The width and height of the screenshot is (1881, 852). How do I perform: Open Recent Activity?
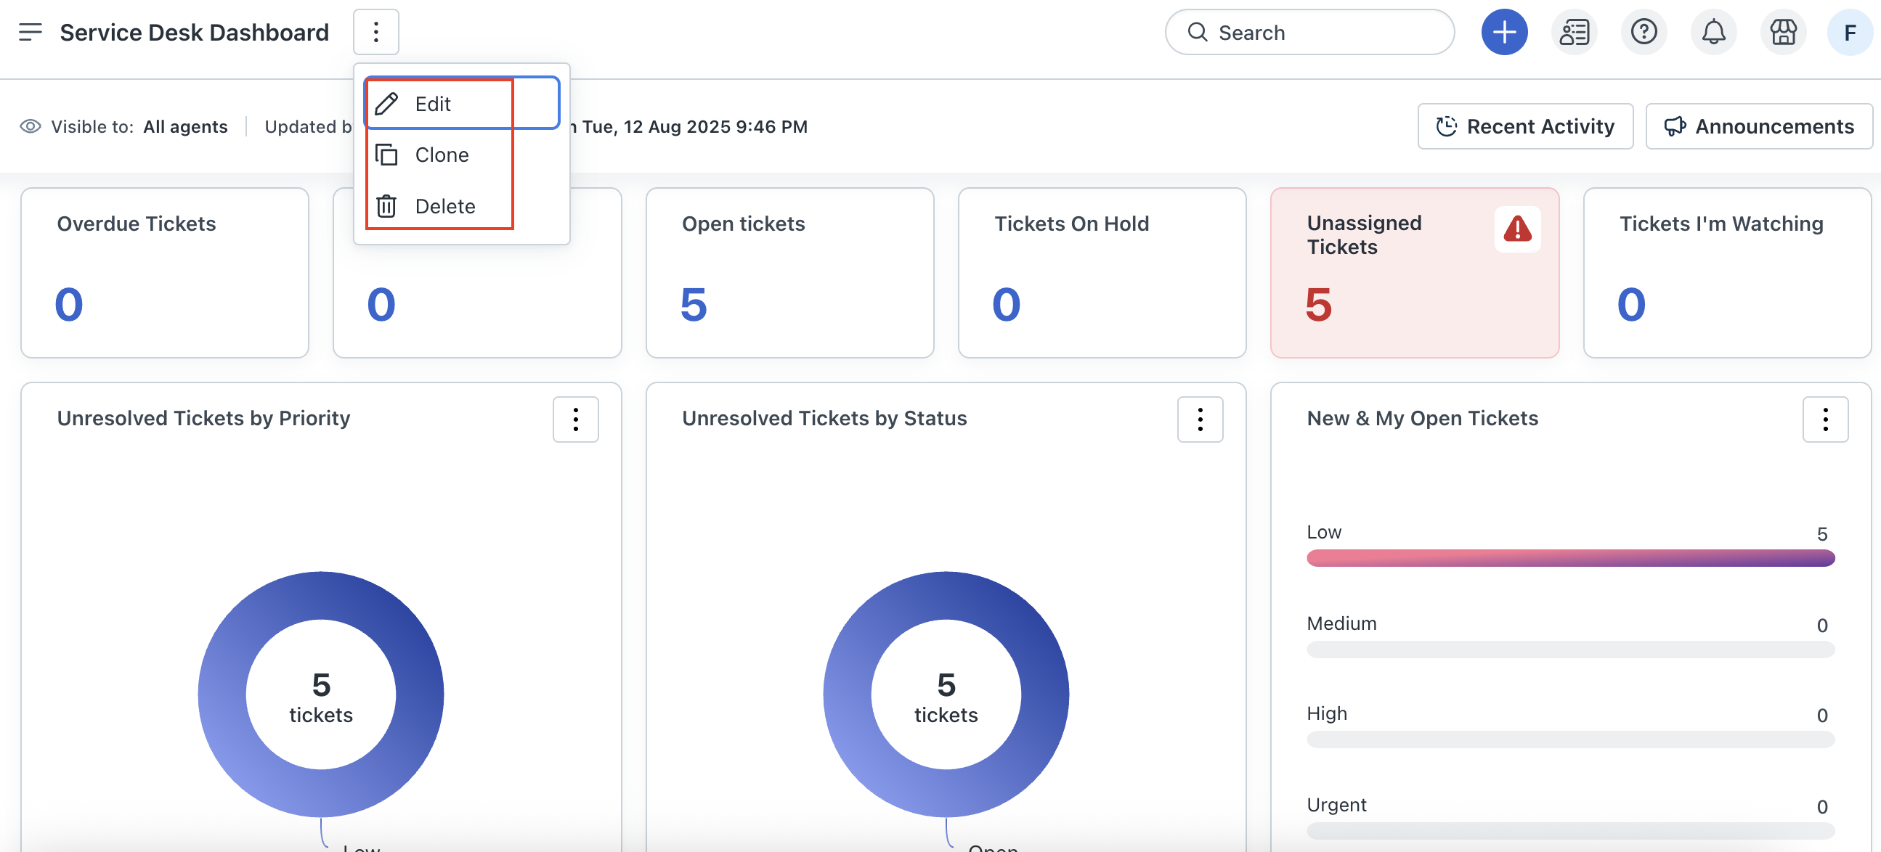[x=1524, y=126]
